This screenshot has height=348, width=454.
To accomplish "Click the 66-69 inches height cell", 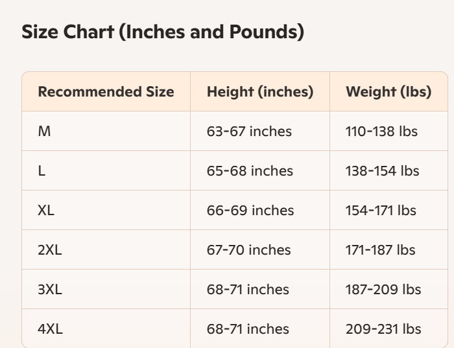I will point(250,211).
